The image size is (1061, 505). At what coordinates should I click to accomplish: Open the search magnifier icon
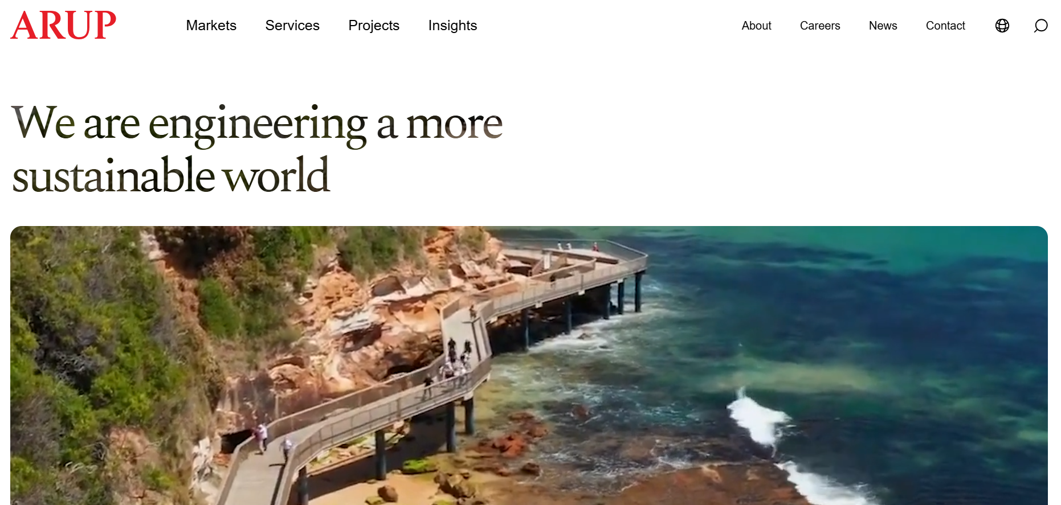[1040, 26]
